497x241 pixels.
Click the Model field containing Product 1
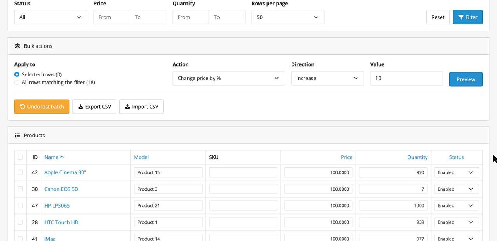168,222
